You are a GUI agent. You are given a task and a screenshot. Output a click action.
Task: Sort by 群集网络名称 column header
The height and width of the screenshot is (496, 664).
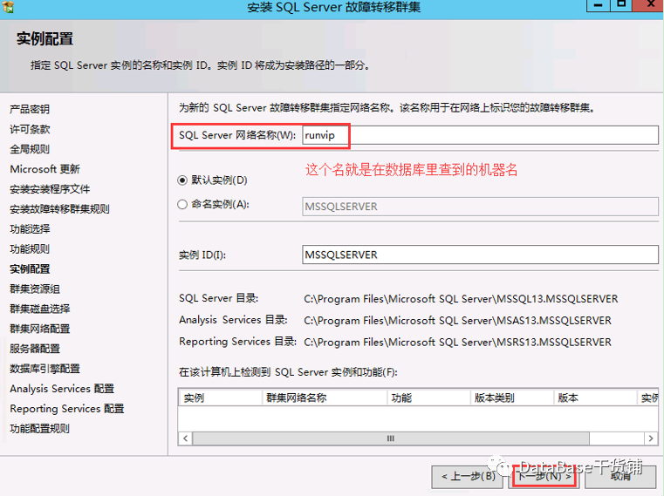(324, 397)
